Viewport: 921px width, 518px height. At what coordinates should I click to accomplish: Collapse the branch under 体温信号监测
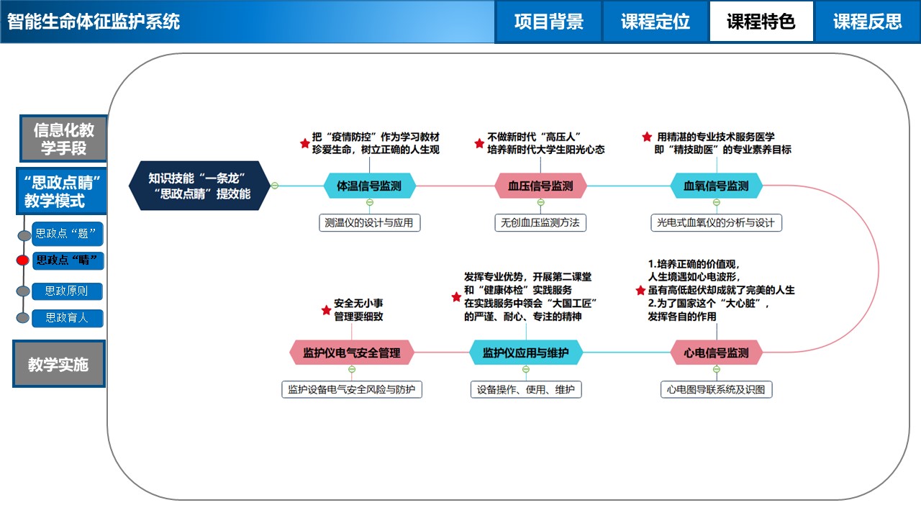point(370,202)
